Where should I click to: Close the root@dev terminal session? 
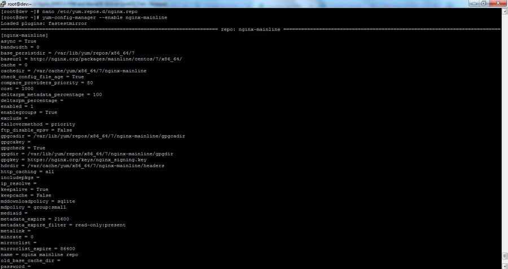pyautogui.click(x=497, y=3)
